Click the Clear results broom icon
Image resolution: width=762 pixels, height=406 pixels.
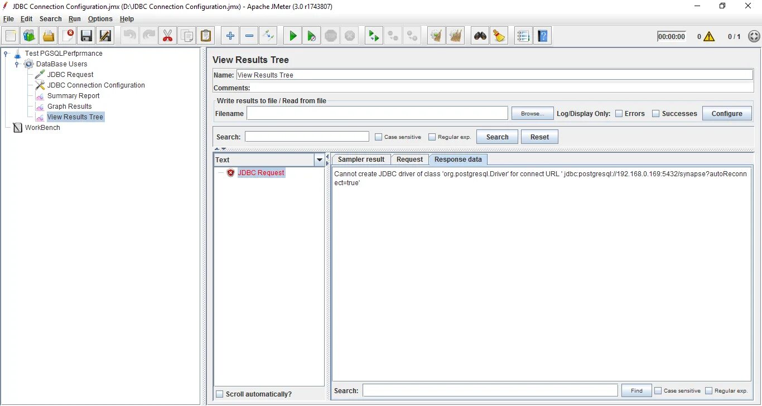[x=437, y=36]
